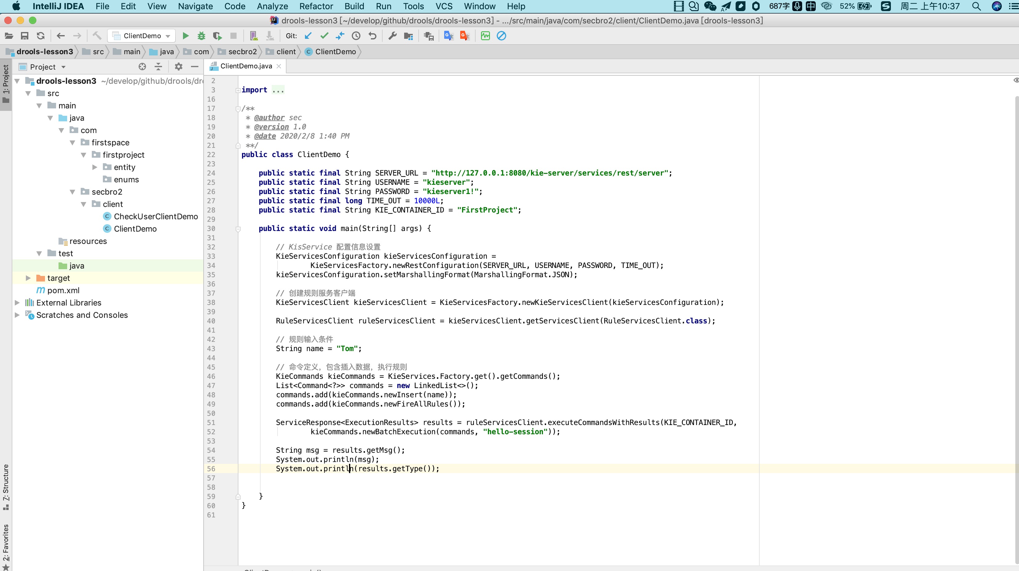The height and width of the screenshot is (571, 1019).
Task: Click the Save All toolbar icon
Action: 25,36
